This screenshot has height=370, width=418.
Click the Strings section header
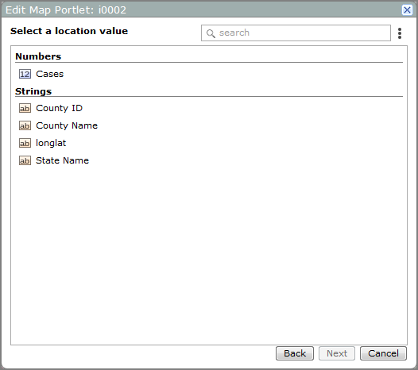(x=33, y=91)
